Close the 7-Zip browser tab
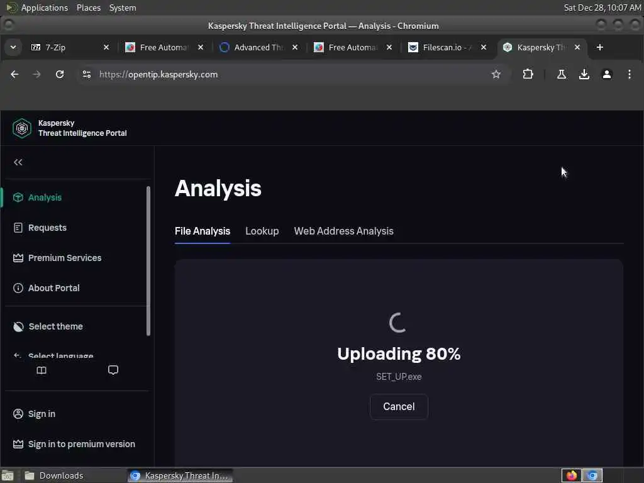644x483 pixels. pos(106,47)
